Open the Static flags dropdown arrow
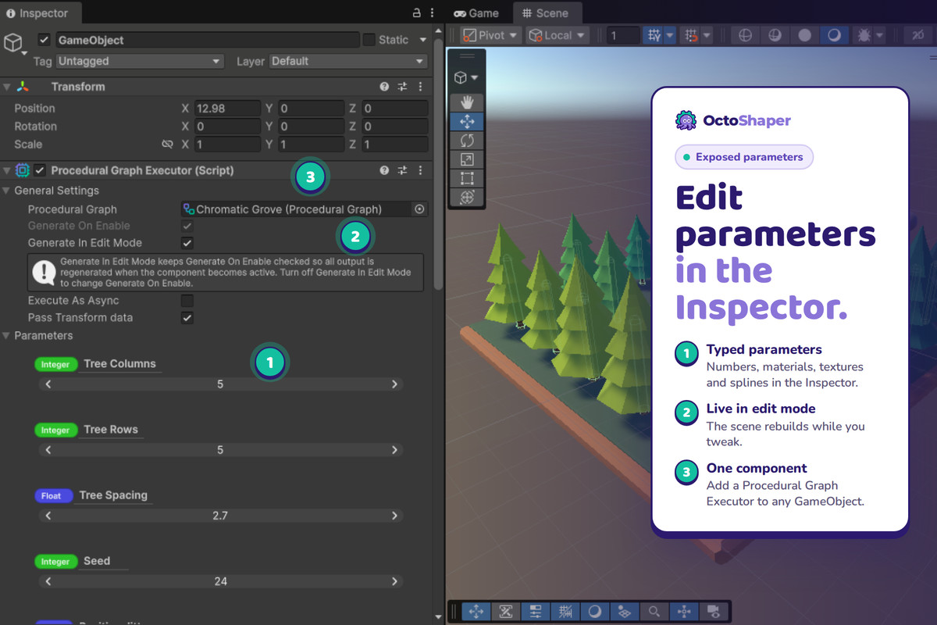This screenshot has width=937, height=625. (422, 40)
